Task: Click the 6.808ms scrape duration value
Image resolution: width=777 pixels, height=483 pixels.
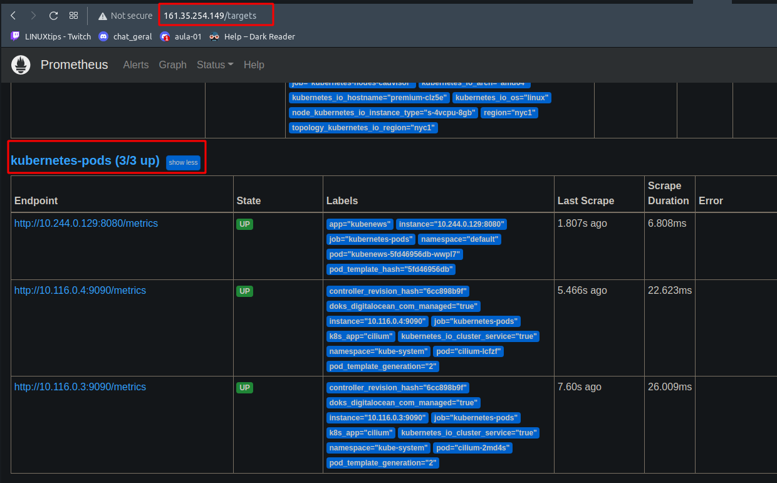Action: (667, 223)
